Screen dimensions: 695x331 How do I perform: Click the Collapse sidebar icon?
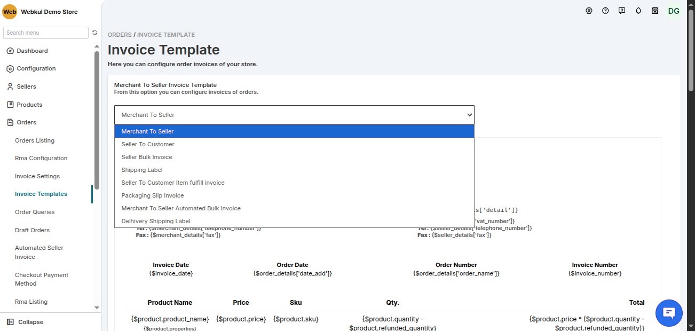(x=10, y=322)
